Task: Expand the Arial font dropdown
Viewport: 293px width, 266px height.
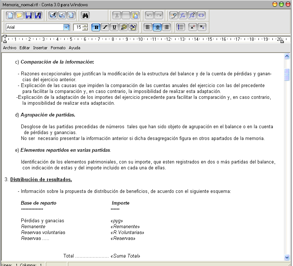Action: (66, 27)
